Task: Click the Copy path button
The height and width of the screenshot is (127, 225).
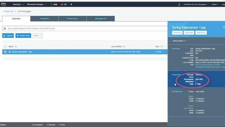Action: [x=189, y=33]
